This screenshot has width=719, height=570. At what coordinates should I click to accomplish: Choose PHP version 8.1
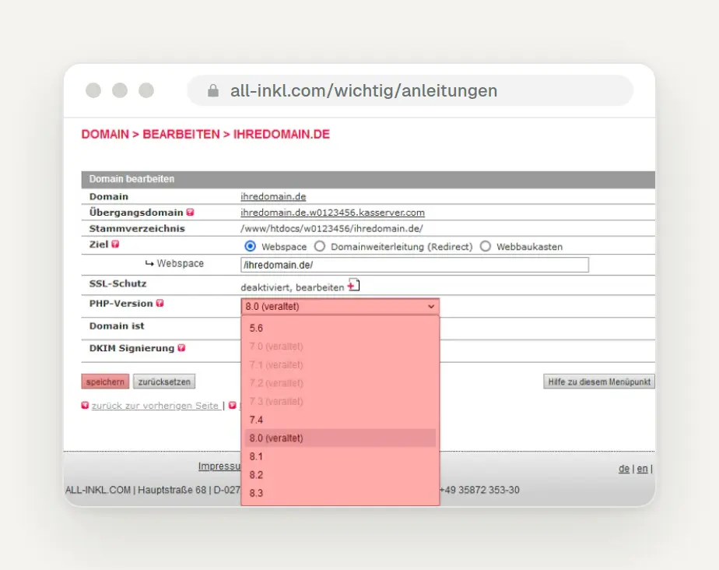(x=340, y=456)
